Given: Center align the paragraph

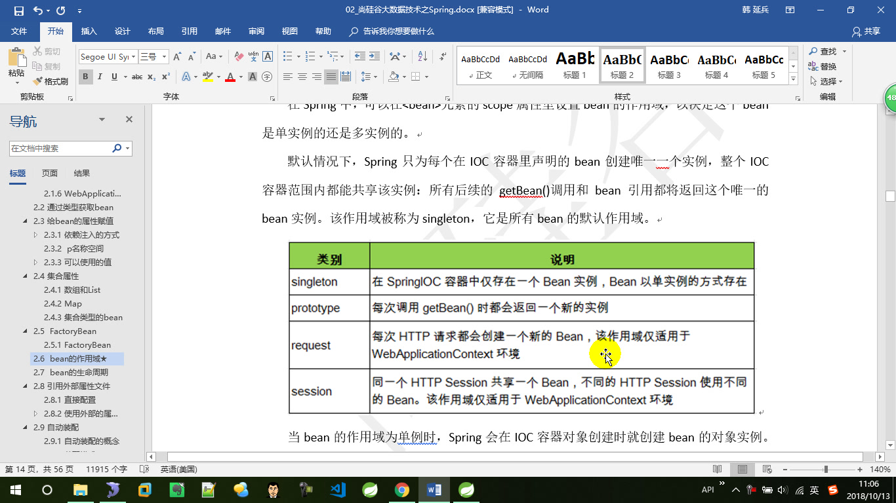Looking at the screenshot, I should click(301, 77).
